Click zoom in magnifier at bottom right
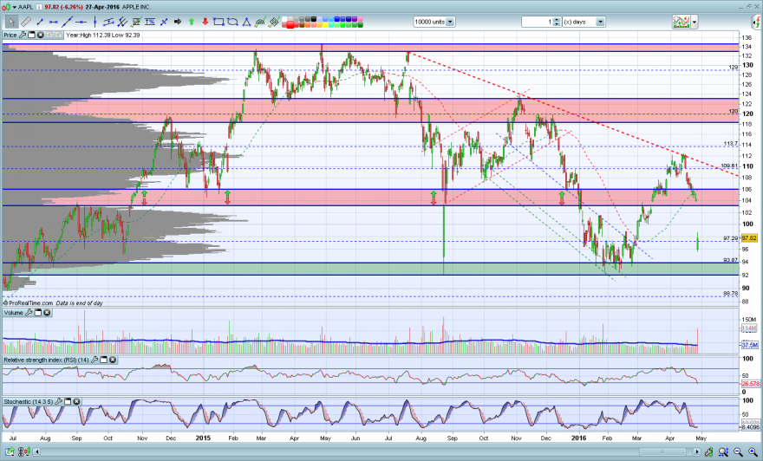 [x=753, y=452]
